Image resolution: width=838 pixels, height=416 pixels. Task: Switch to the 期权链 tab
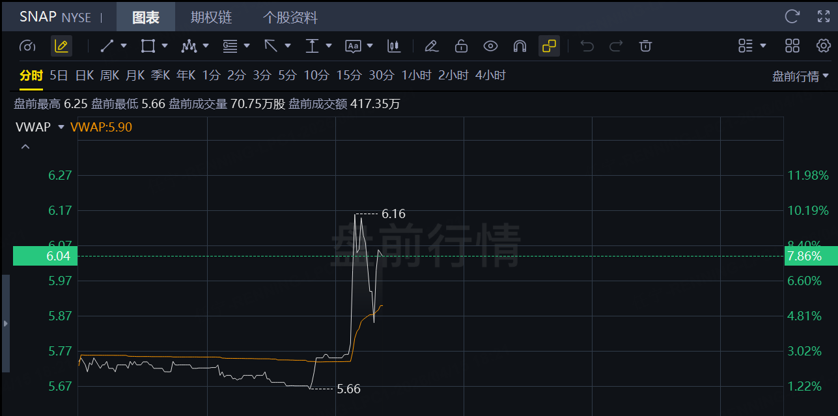211,17
